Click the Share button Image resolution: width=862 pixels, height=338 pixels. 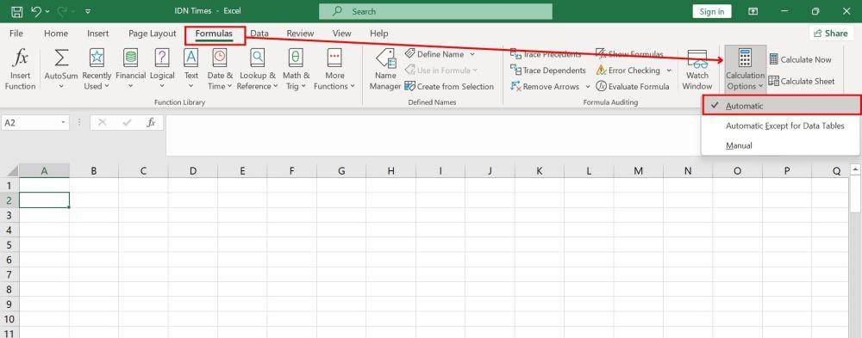click(x=831, y=34)
